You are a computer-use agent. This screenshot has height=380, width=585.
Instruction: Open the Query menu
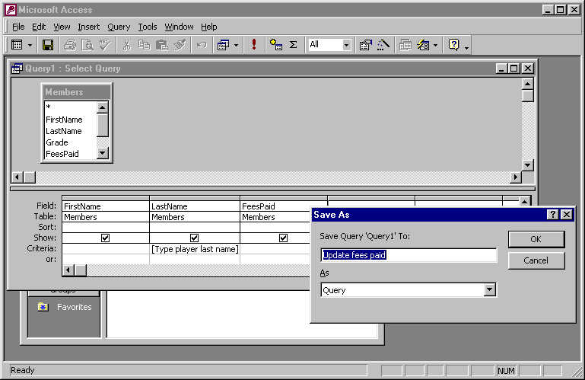[119, 27]
